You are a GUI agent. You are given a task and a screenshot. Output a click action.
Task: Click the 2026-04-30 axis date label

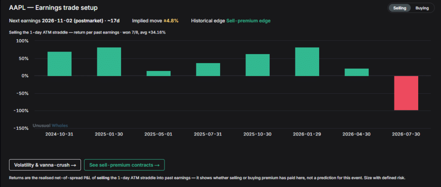(356, 134)
